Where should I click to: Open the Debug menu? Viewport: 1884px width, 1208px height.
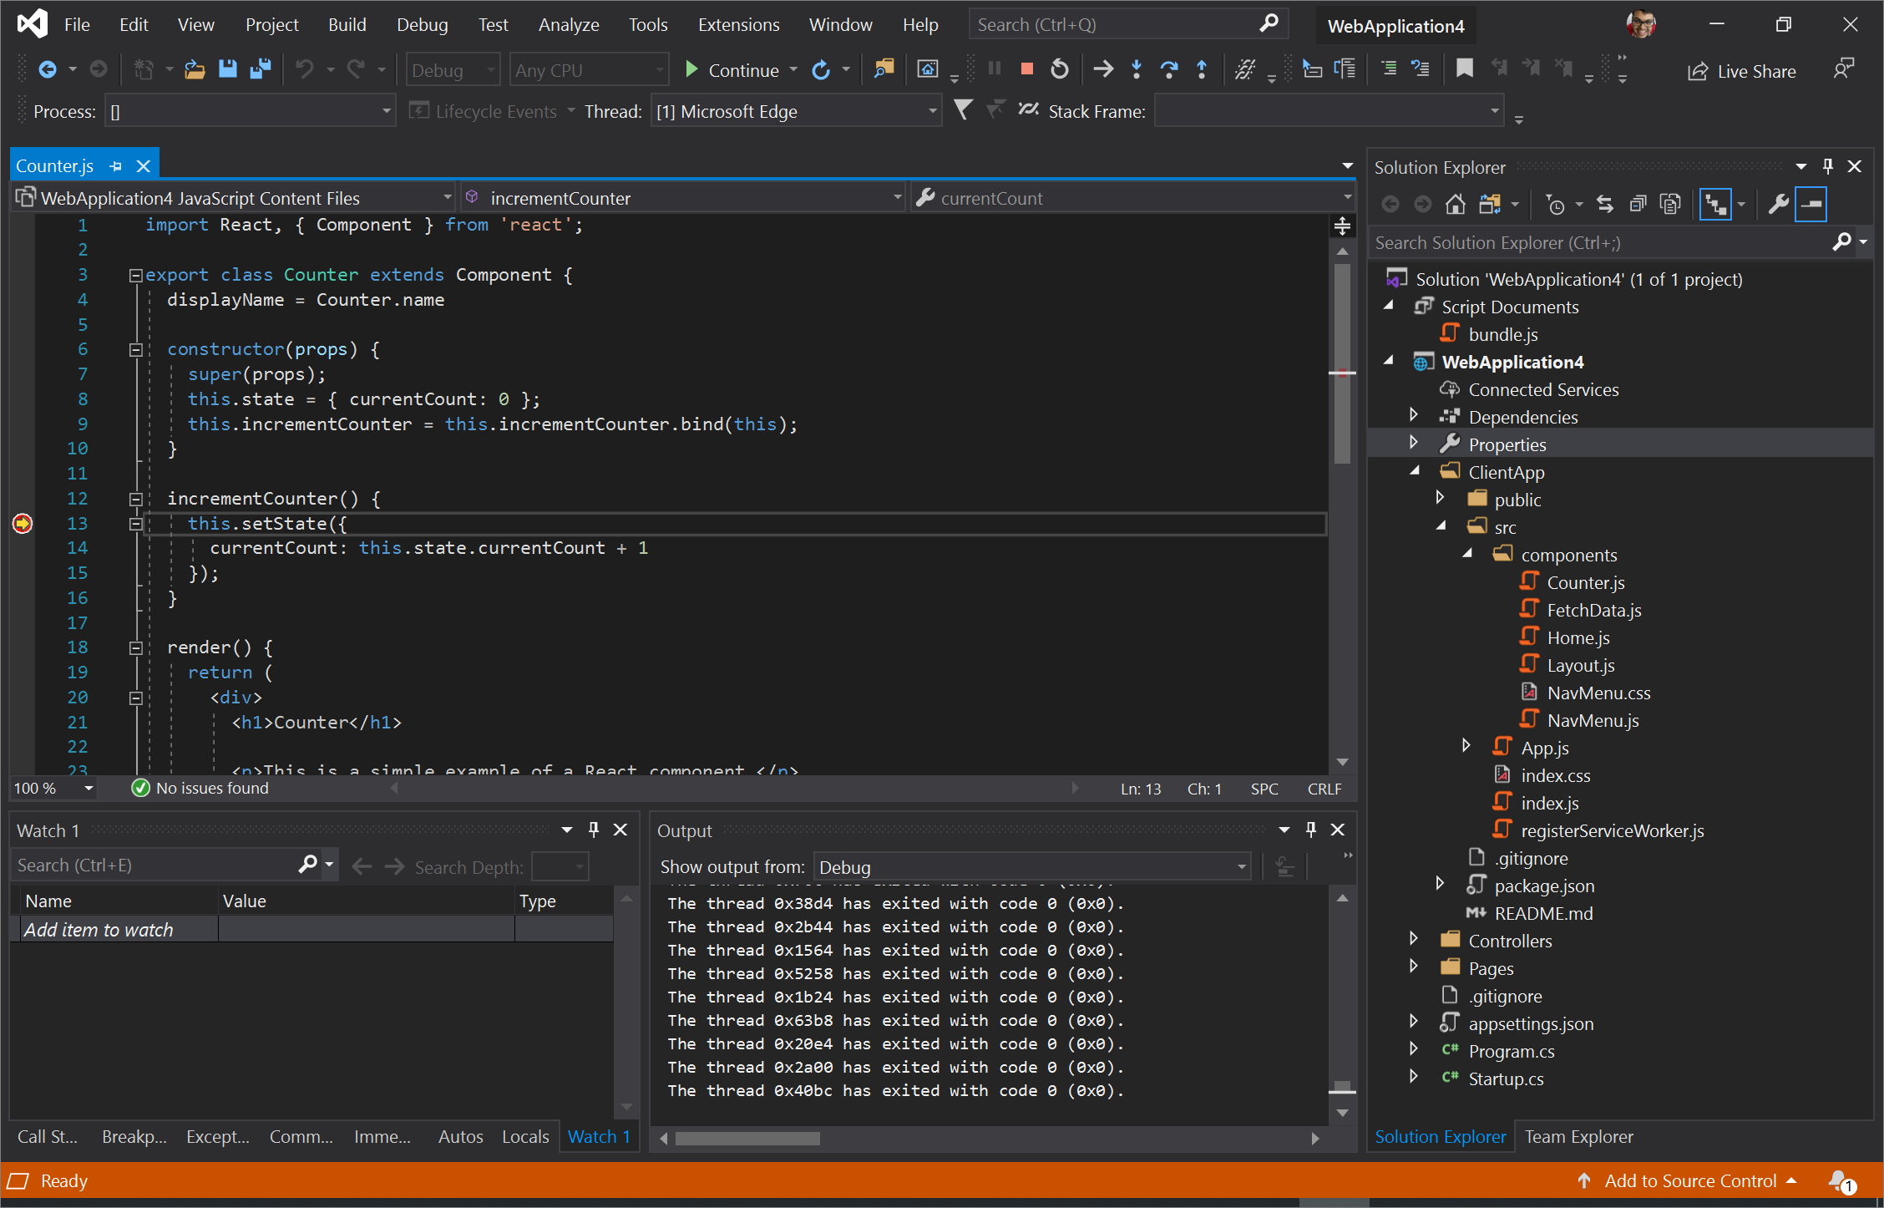pyautogui.click(x=419, y=23)
